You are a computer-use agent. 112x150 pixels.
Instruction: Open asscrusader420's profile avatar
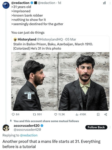(x=6, y=128)
